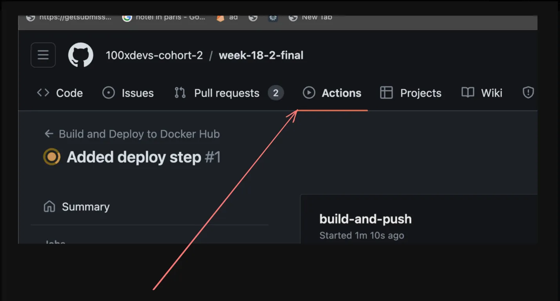
Task: Select the Actions tab
Action: tap(333, 93)
